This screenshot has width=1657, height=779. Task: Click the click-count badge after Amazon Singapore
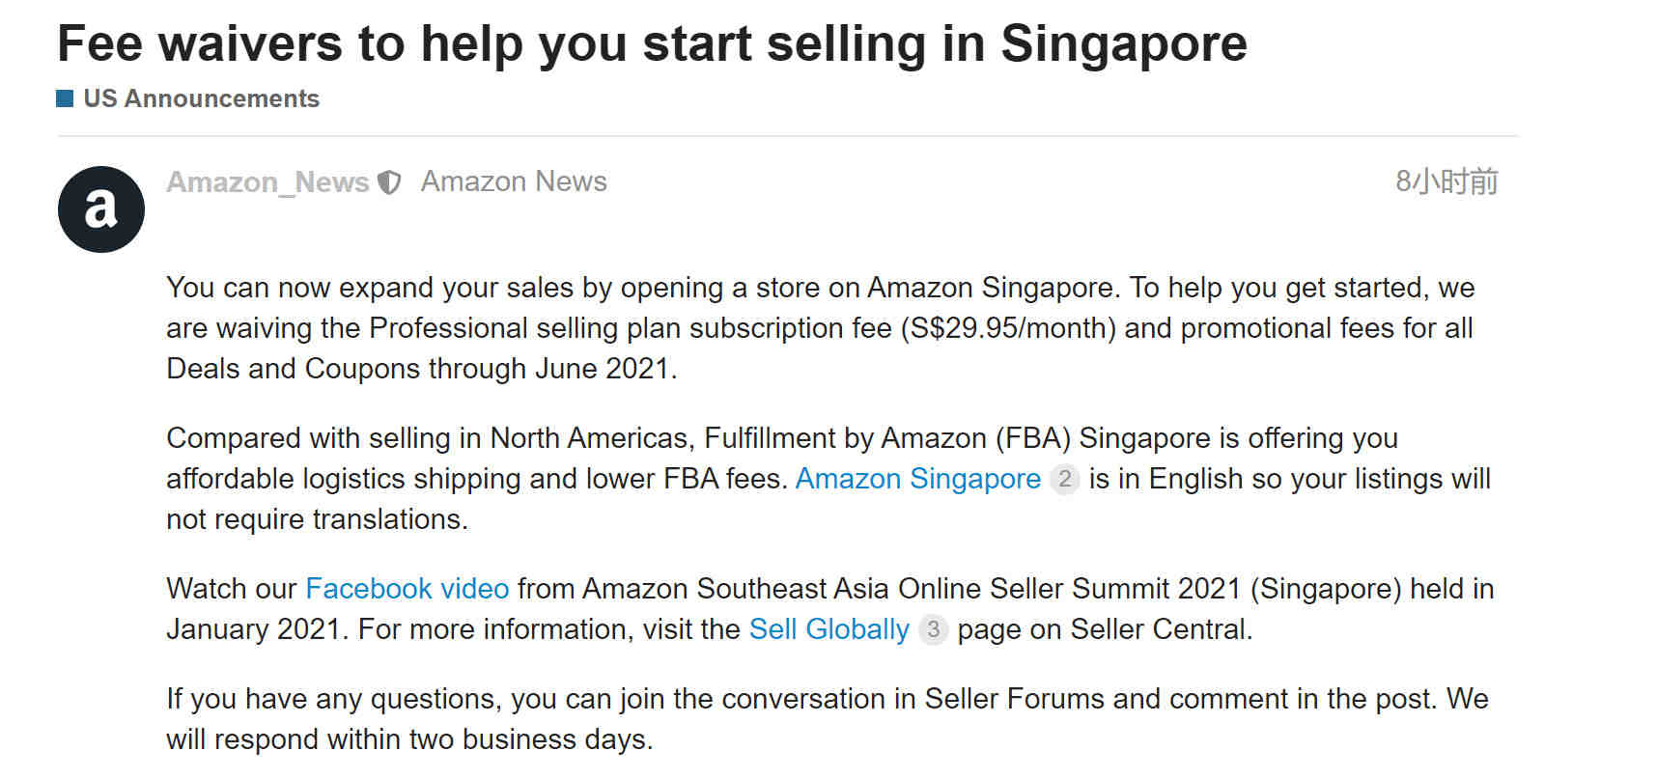[x=1064, y=479]
